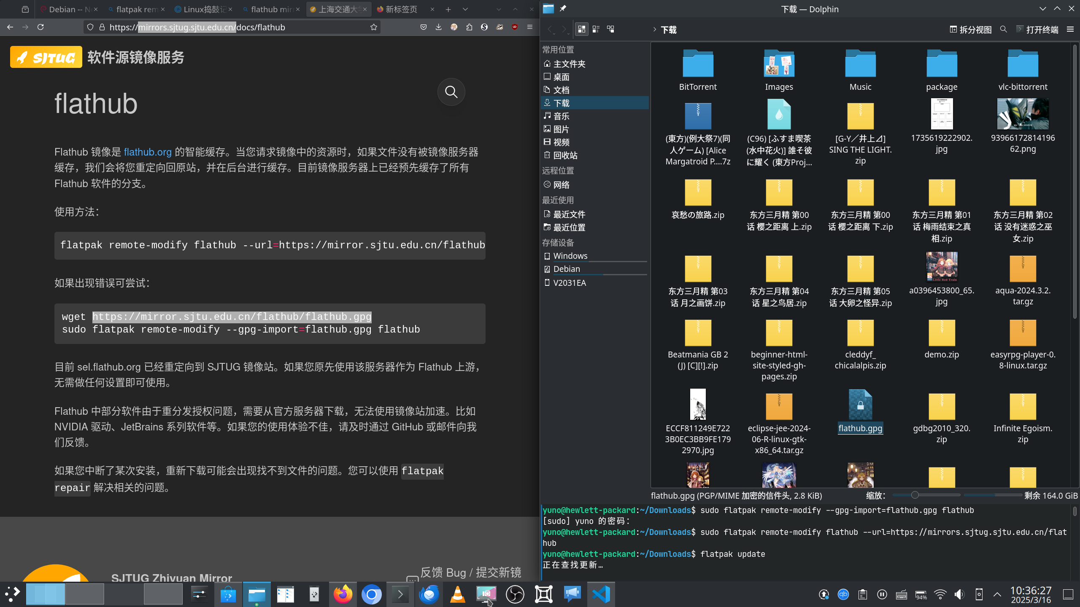1080x607 pixels.
Task: Open VLC cone icon in taskbar
Action: pyautogui.click(x=457, y=594)
